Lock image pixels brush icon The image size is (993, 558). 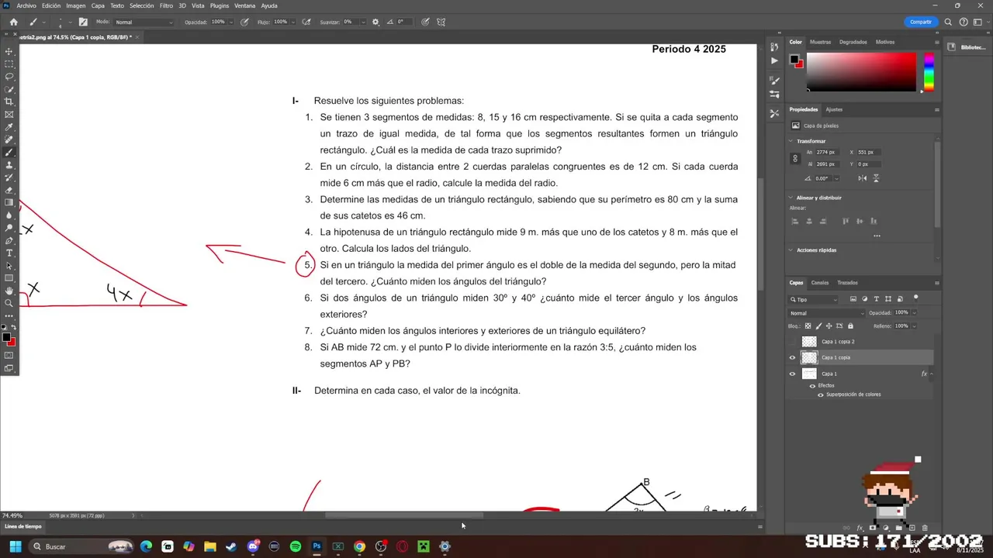coord(819,326)
